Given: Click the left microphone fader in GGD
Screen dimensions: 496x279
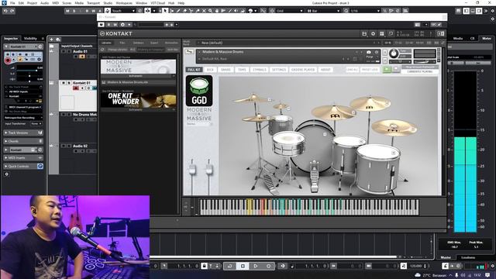Looking at the screenshot, I should point(192,170).
